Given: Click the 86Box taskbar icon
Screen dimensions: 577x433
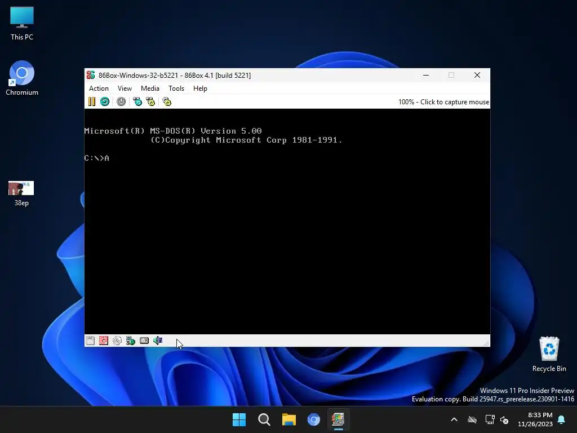Looking at the screenshot, I should tap(338, 419).
